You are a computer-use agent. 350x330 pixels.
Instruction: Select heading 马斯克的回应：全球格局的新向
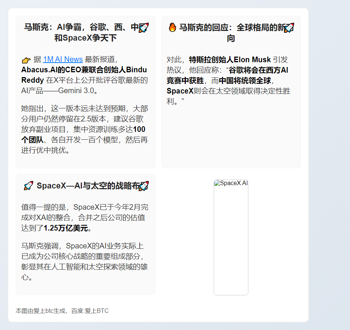(231, 33)
